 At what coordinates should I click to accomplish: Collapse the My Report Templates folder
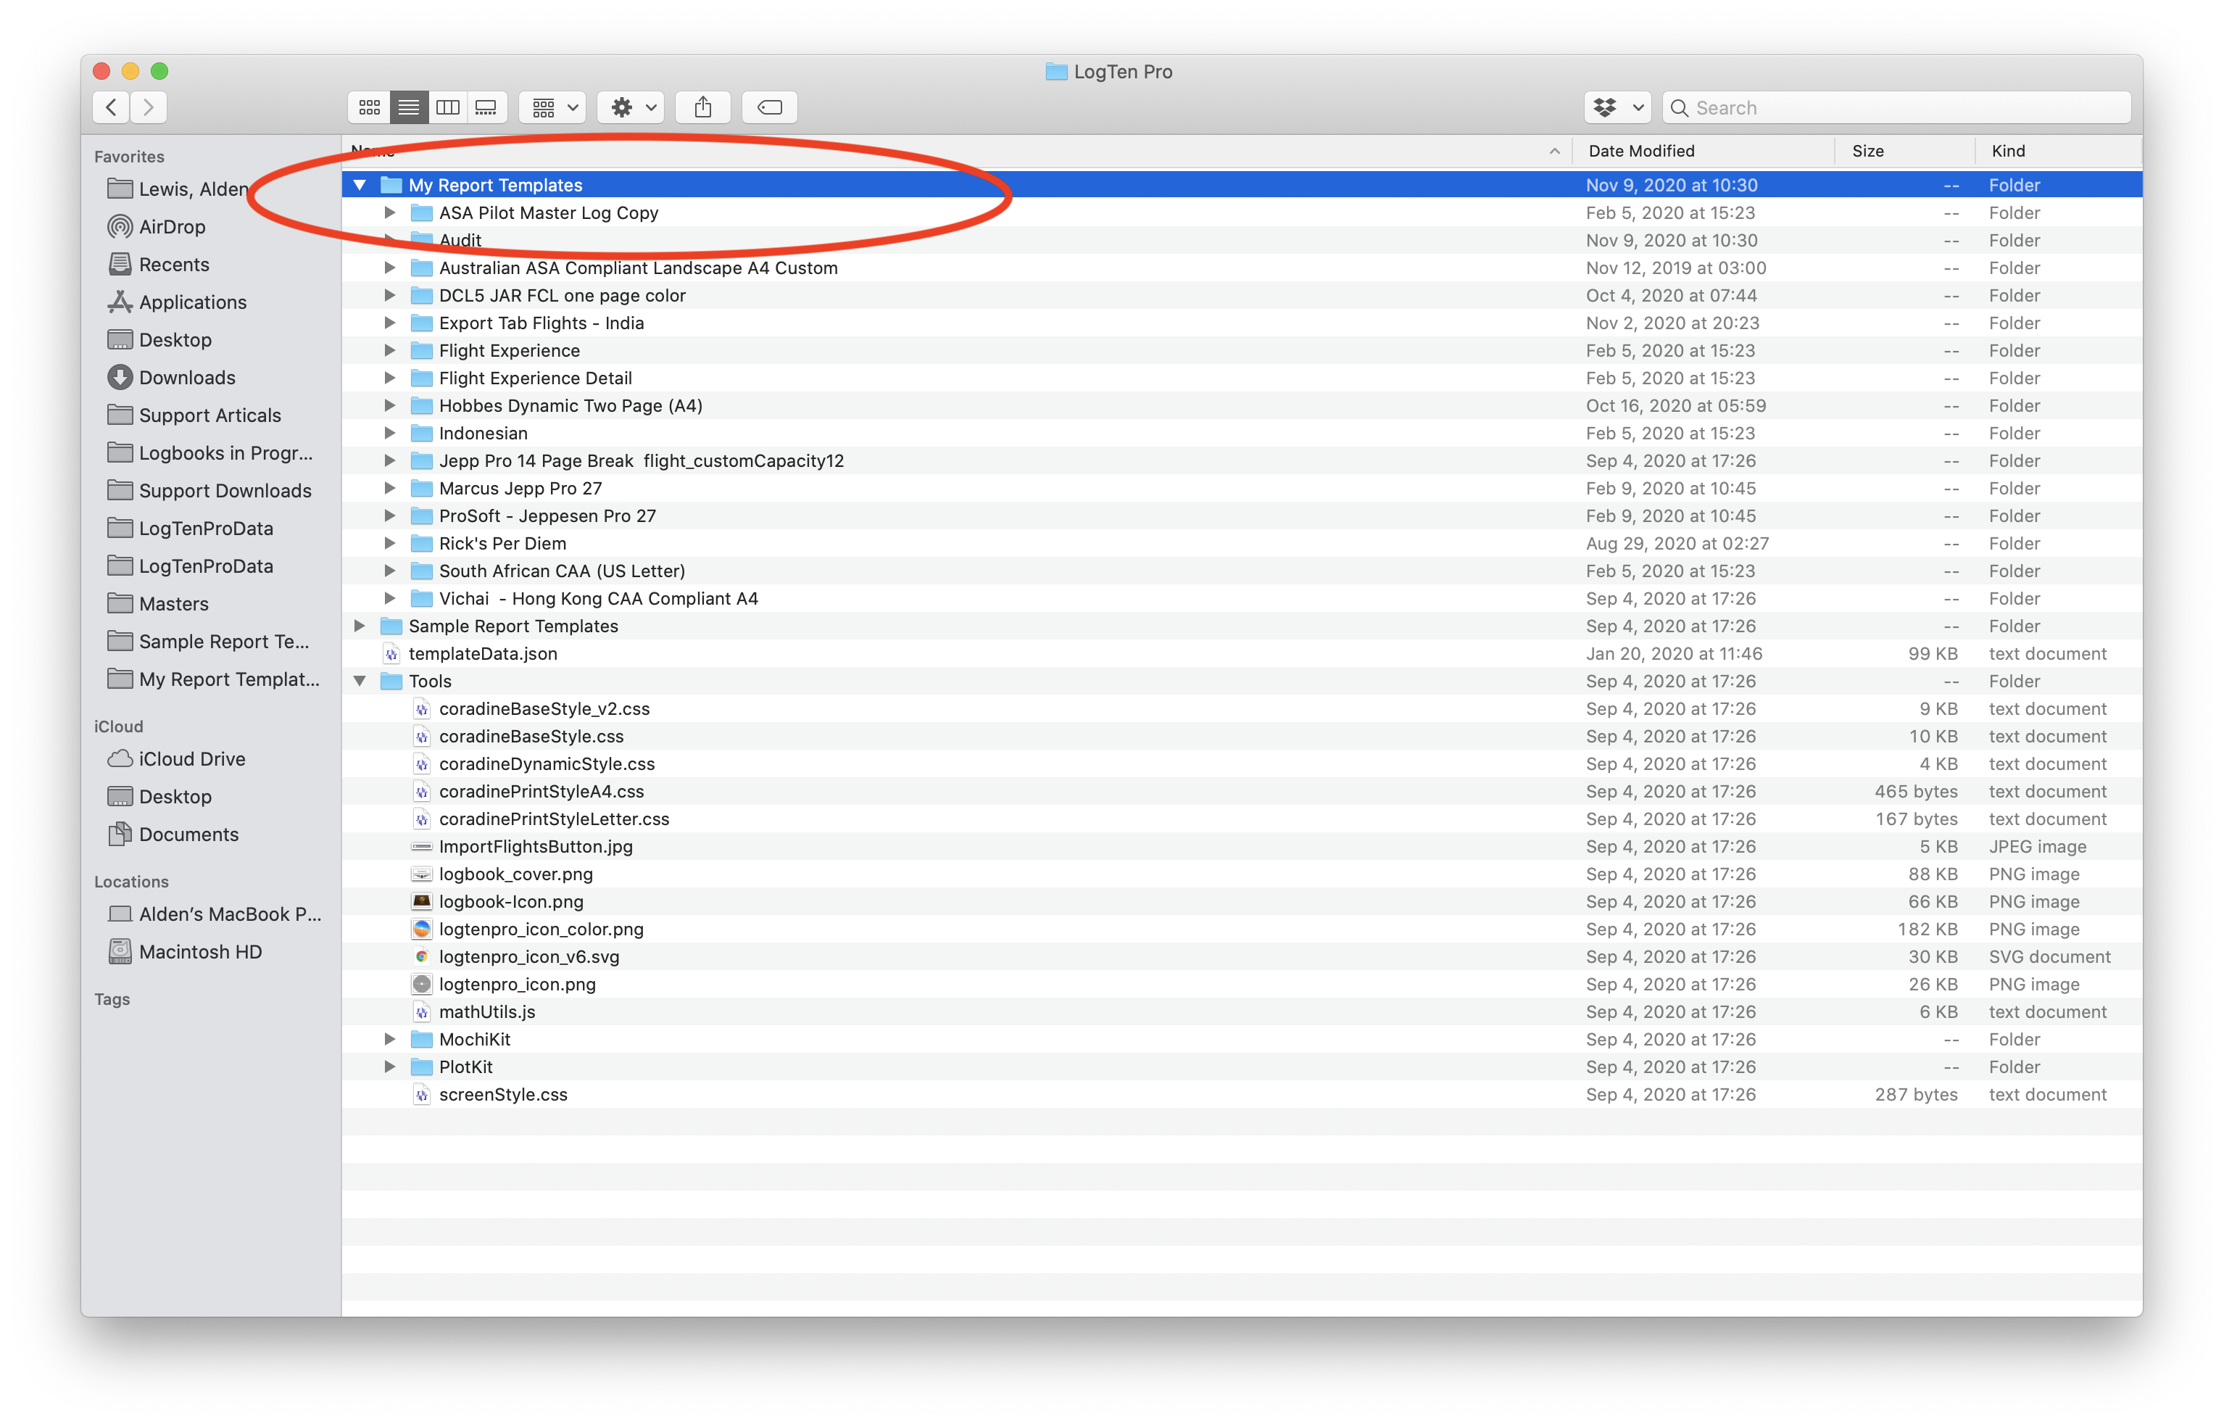(x=360, y=185)
